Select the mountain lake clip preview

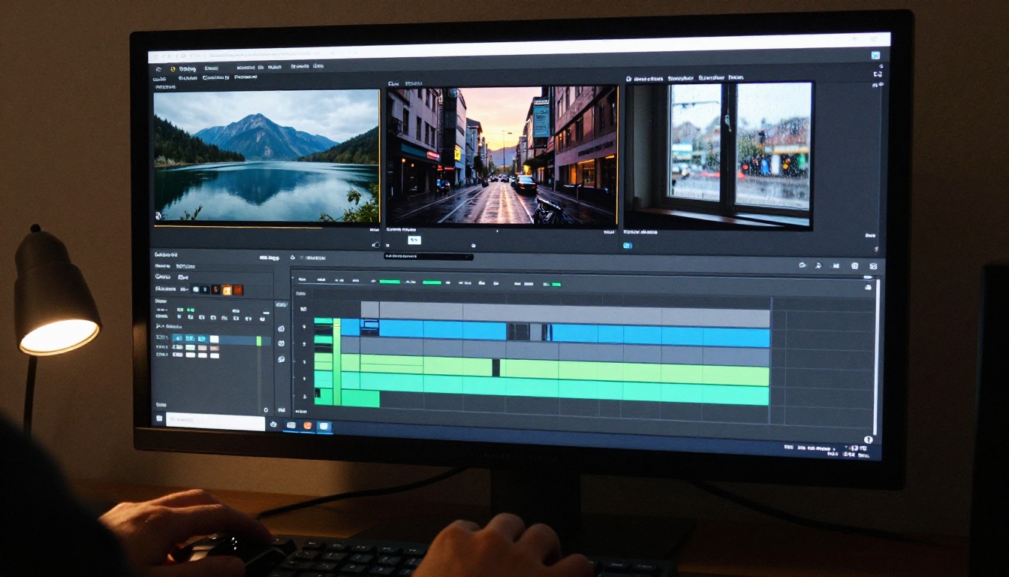(x=267, y=156)
